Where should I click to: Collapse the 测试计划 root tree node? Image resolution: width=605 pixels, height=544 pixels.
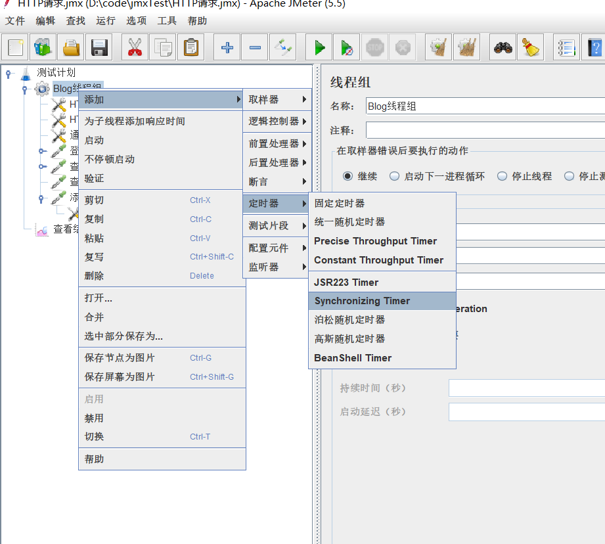(x=9, y=74)
